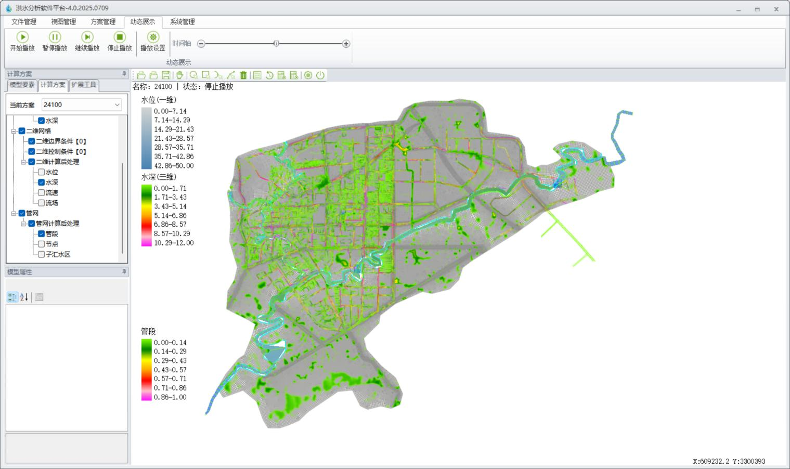Collapse the 二维网格 tree node
Screen dimensions: 790x469
(x=14, y=131)
